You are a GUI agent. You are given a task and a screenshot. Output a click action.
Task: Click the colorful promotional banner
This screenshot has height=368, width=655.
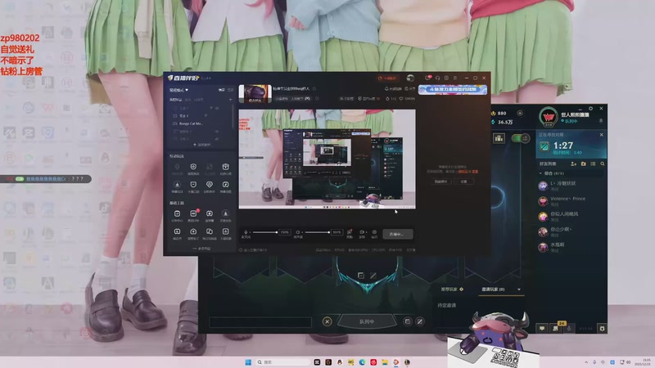click(453, 89)
